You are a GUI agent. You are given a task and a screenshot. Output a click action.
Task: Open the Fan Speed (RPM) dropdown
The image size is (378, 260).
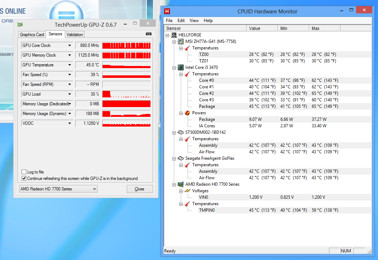69,84
